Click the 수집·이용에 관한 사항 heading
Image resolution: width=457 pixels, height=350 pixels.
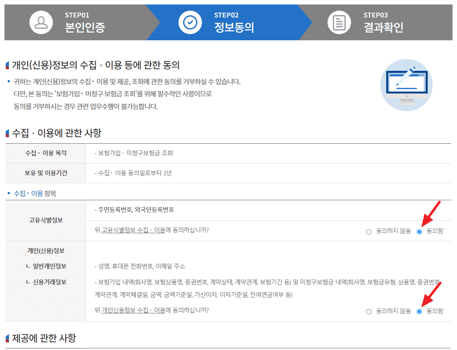click(57, 133)
